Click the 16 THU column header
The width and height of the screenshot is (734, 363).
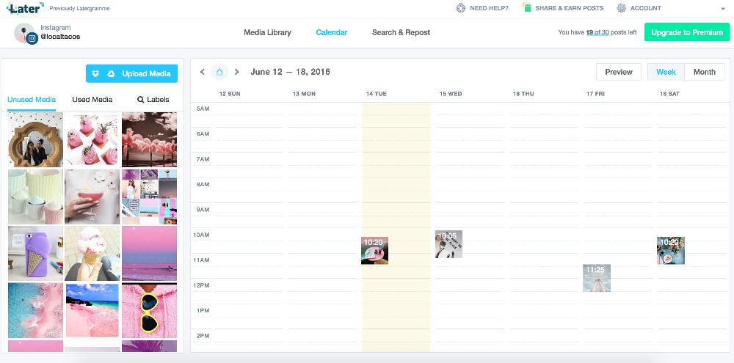(523, 94)
